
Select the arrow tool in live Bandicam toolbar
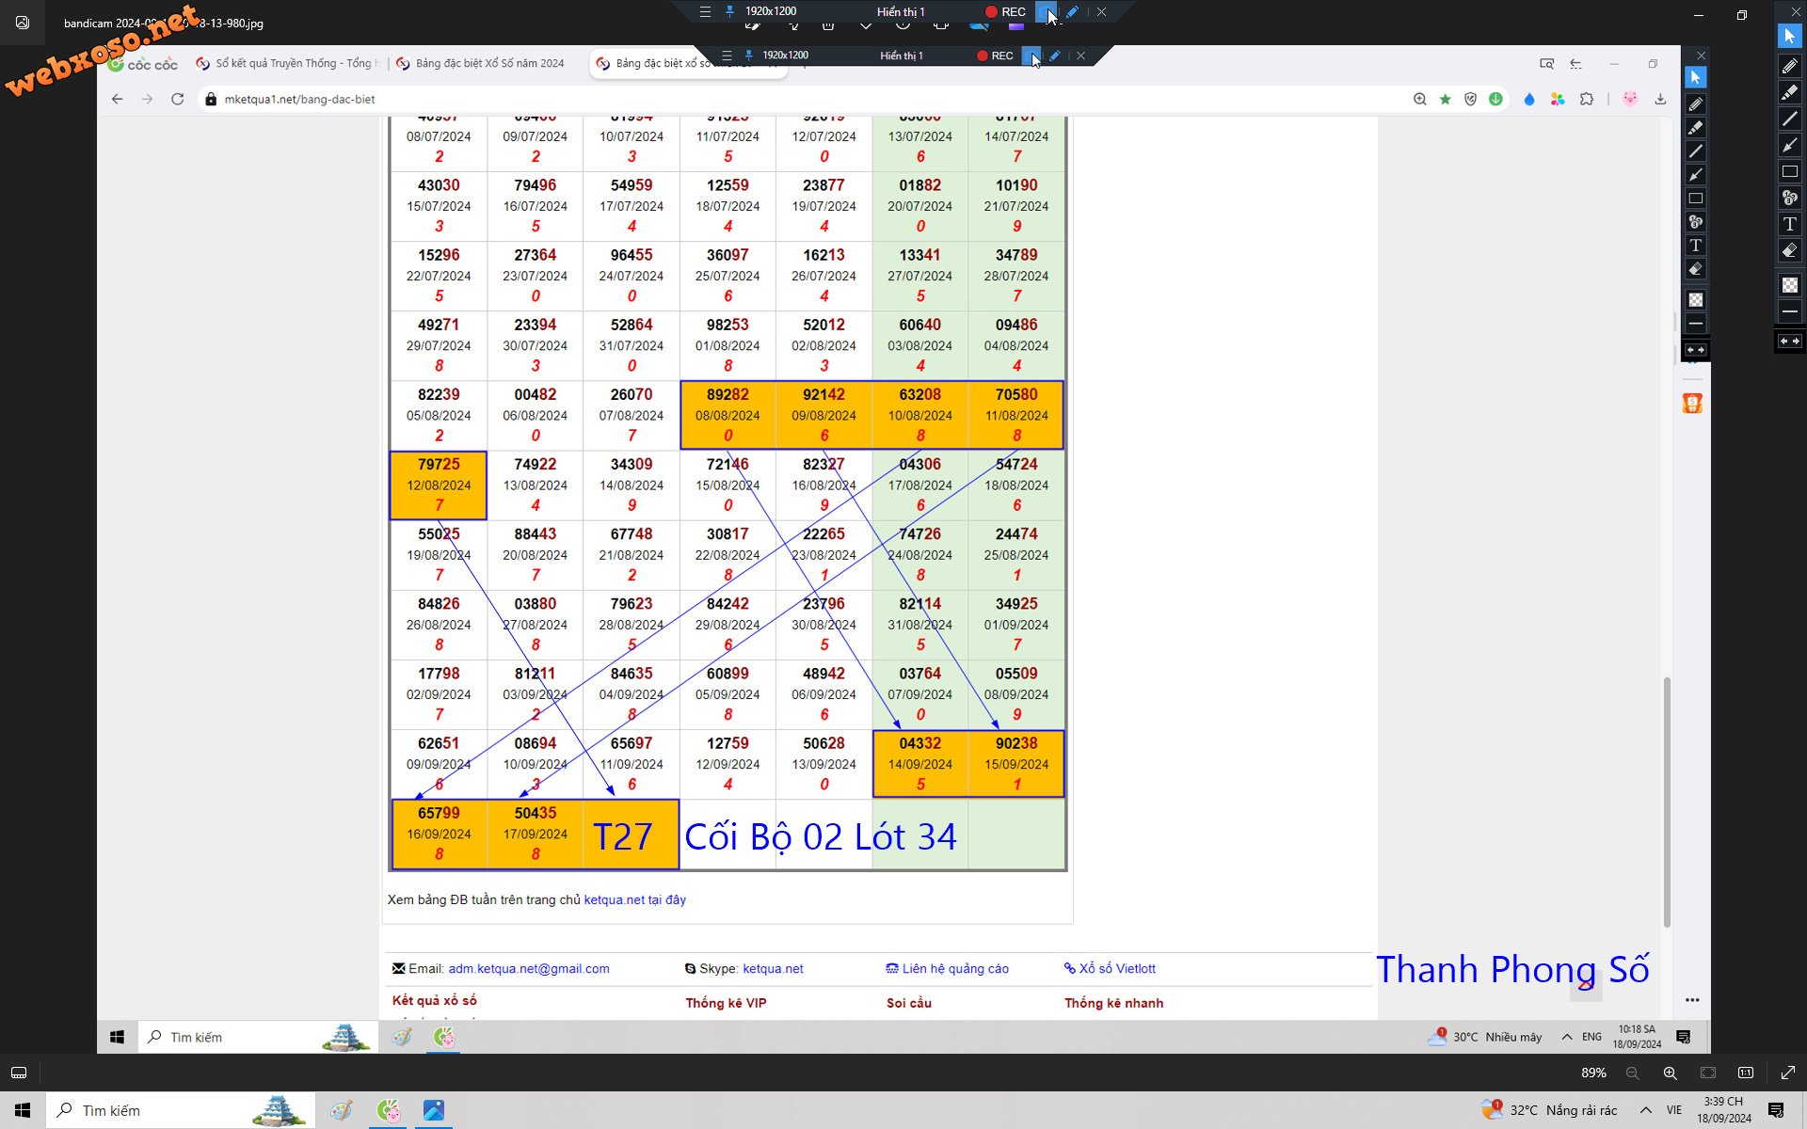[1789, 145]
